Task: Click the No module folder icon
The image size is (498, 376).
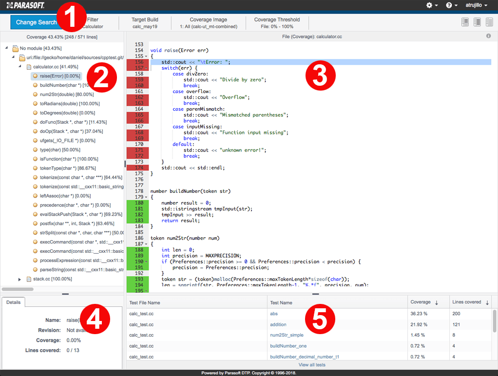Action: click(x=15, y=48)
